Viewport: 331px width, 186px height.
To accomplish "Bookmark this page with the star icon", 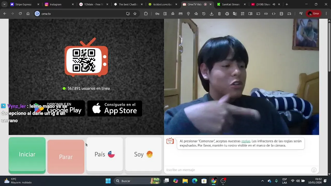I will [135, 14].
